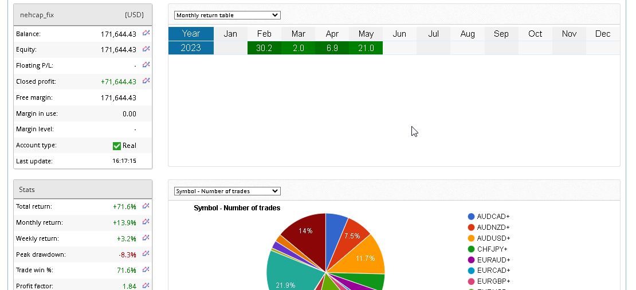Viewport: 636px width, 290px height.
Task: Click the Trade win % chart icon
Action: coord(146,269)
